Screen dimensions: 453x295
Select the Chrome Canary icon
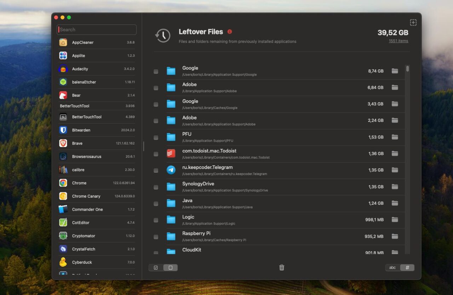pyautogui.click(x=63, y=196)
